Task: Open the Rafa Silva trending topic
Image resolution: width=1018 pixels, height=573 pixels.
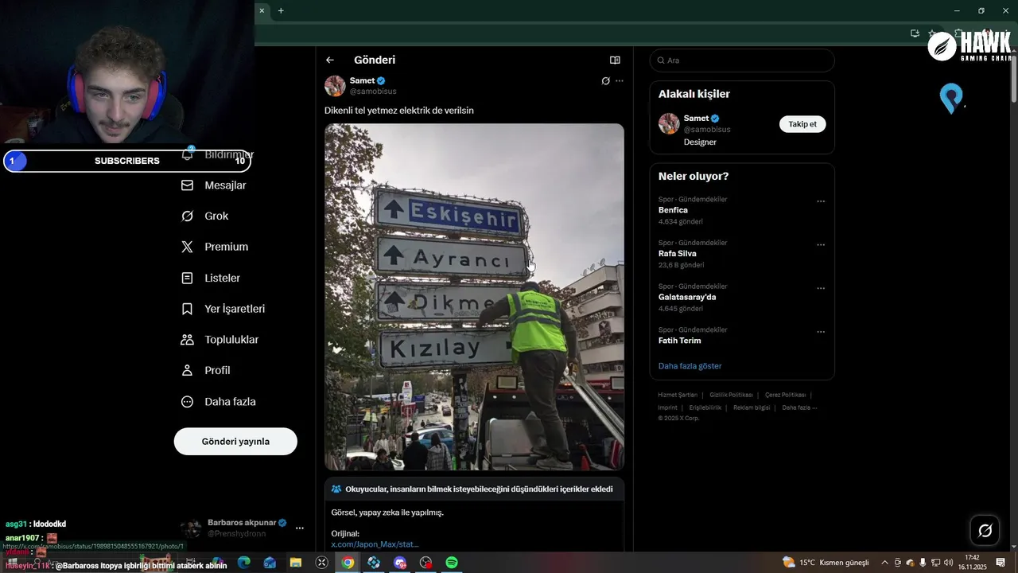Action: point(678,254)
